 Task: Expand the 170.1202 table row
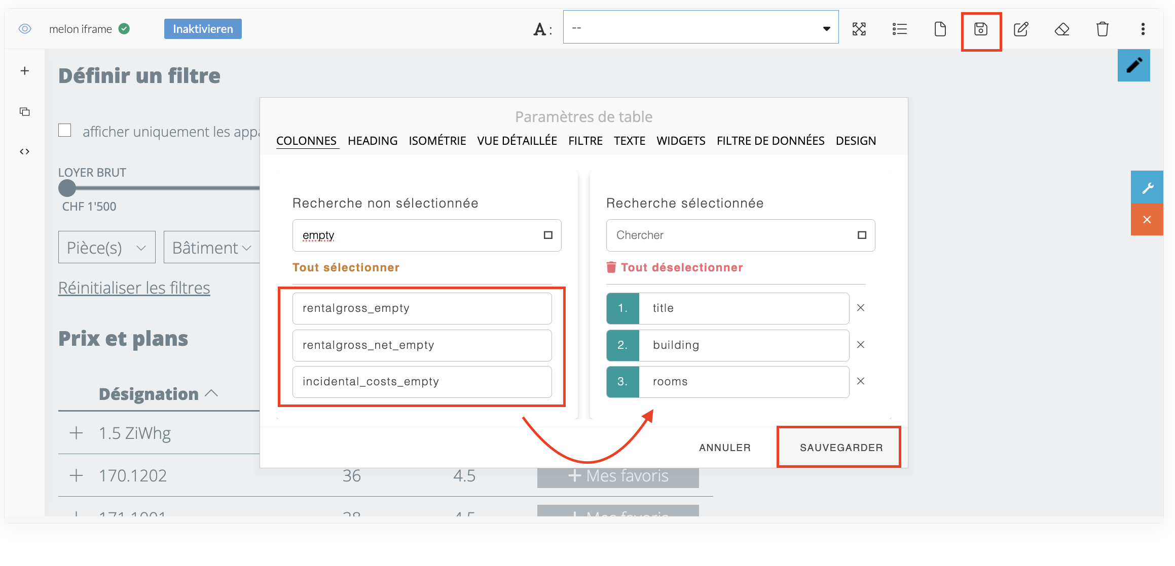pos(77,475)
